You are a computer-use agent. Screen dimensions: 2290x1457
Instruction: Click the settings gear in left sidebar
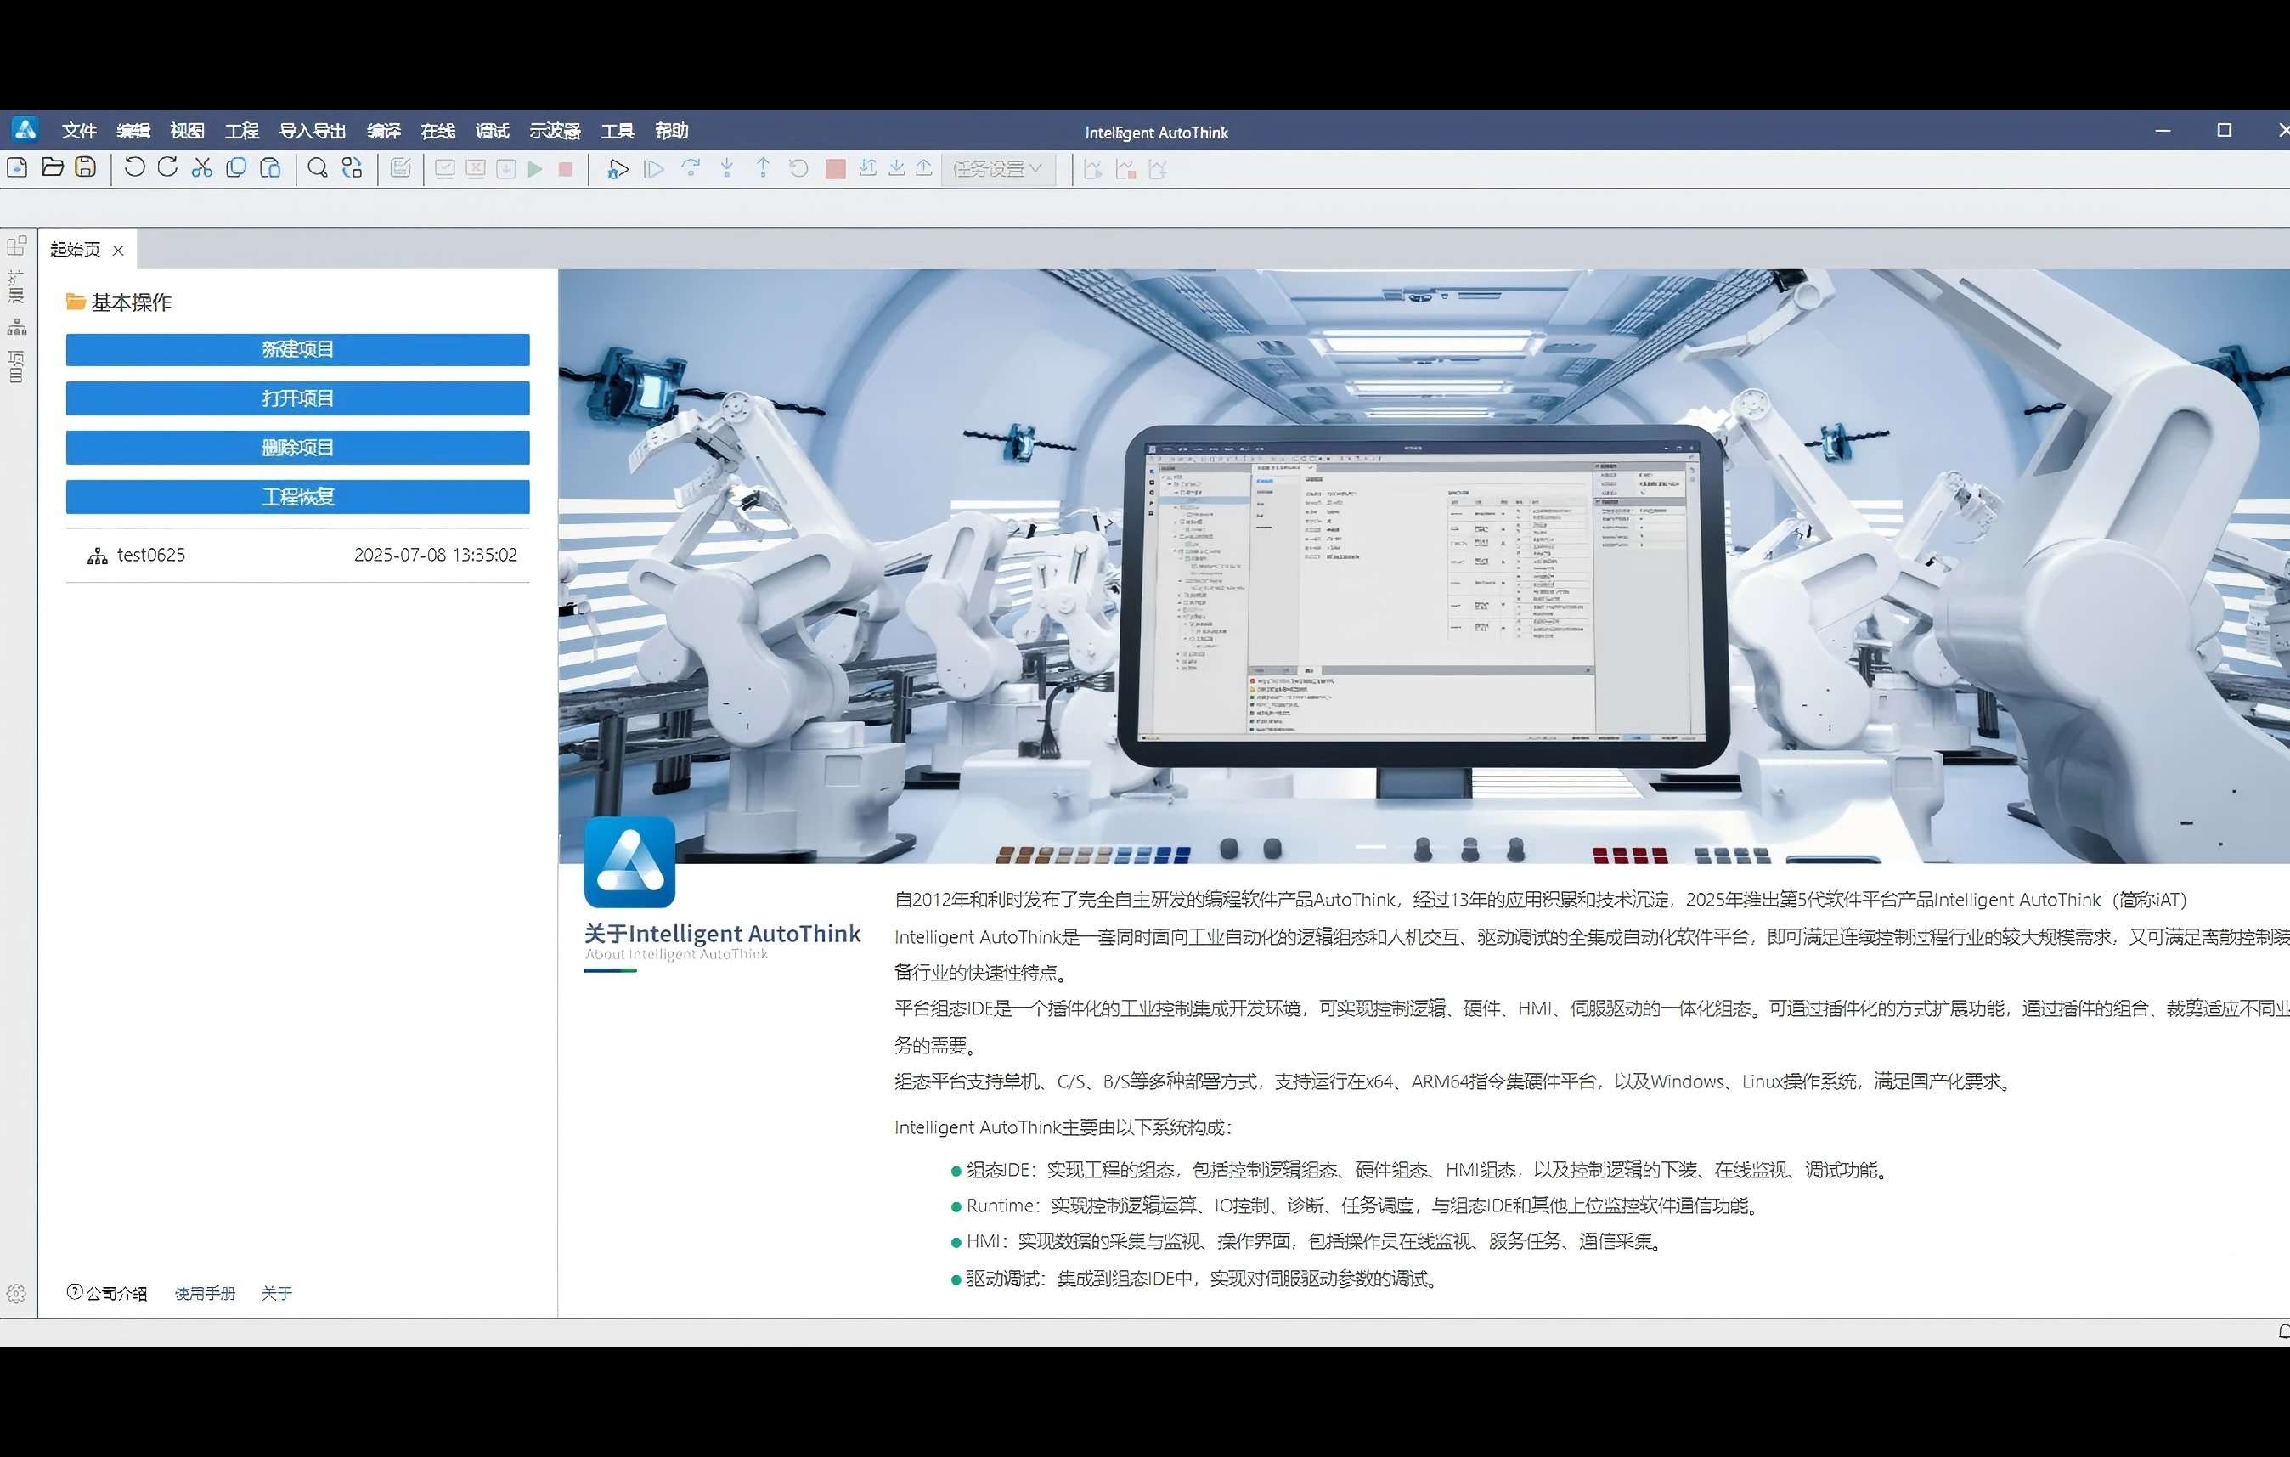tap(16, 1293)
